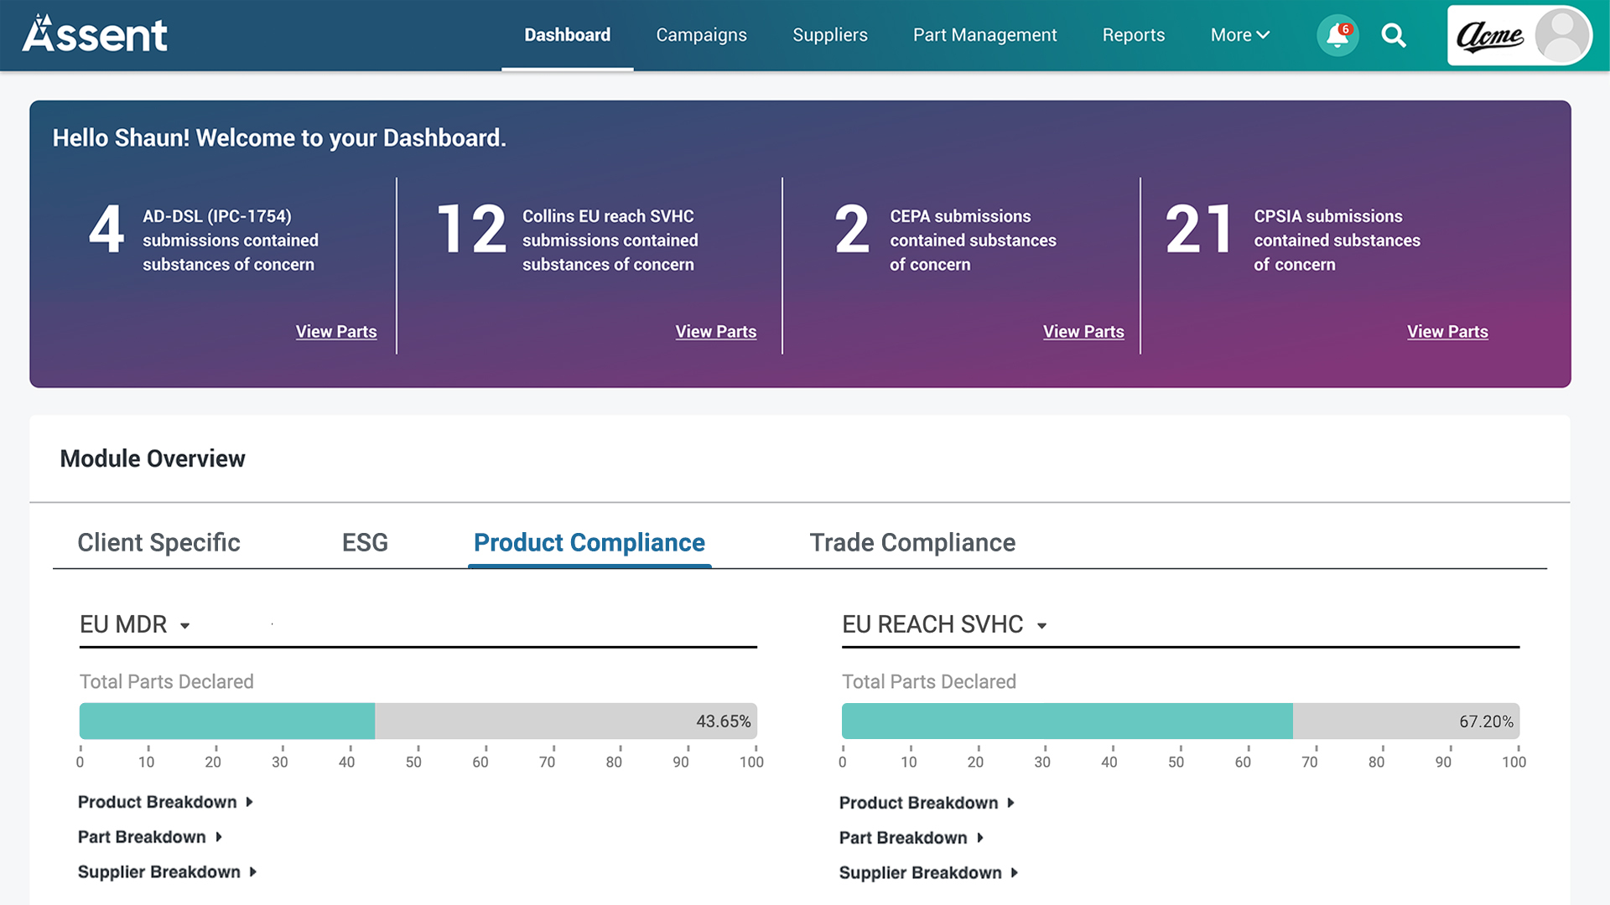Image resolution: width=1610 pixels, height=905 pixels.
Task: Click the search magnifier icon
Action: click(1394, 36)
